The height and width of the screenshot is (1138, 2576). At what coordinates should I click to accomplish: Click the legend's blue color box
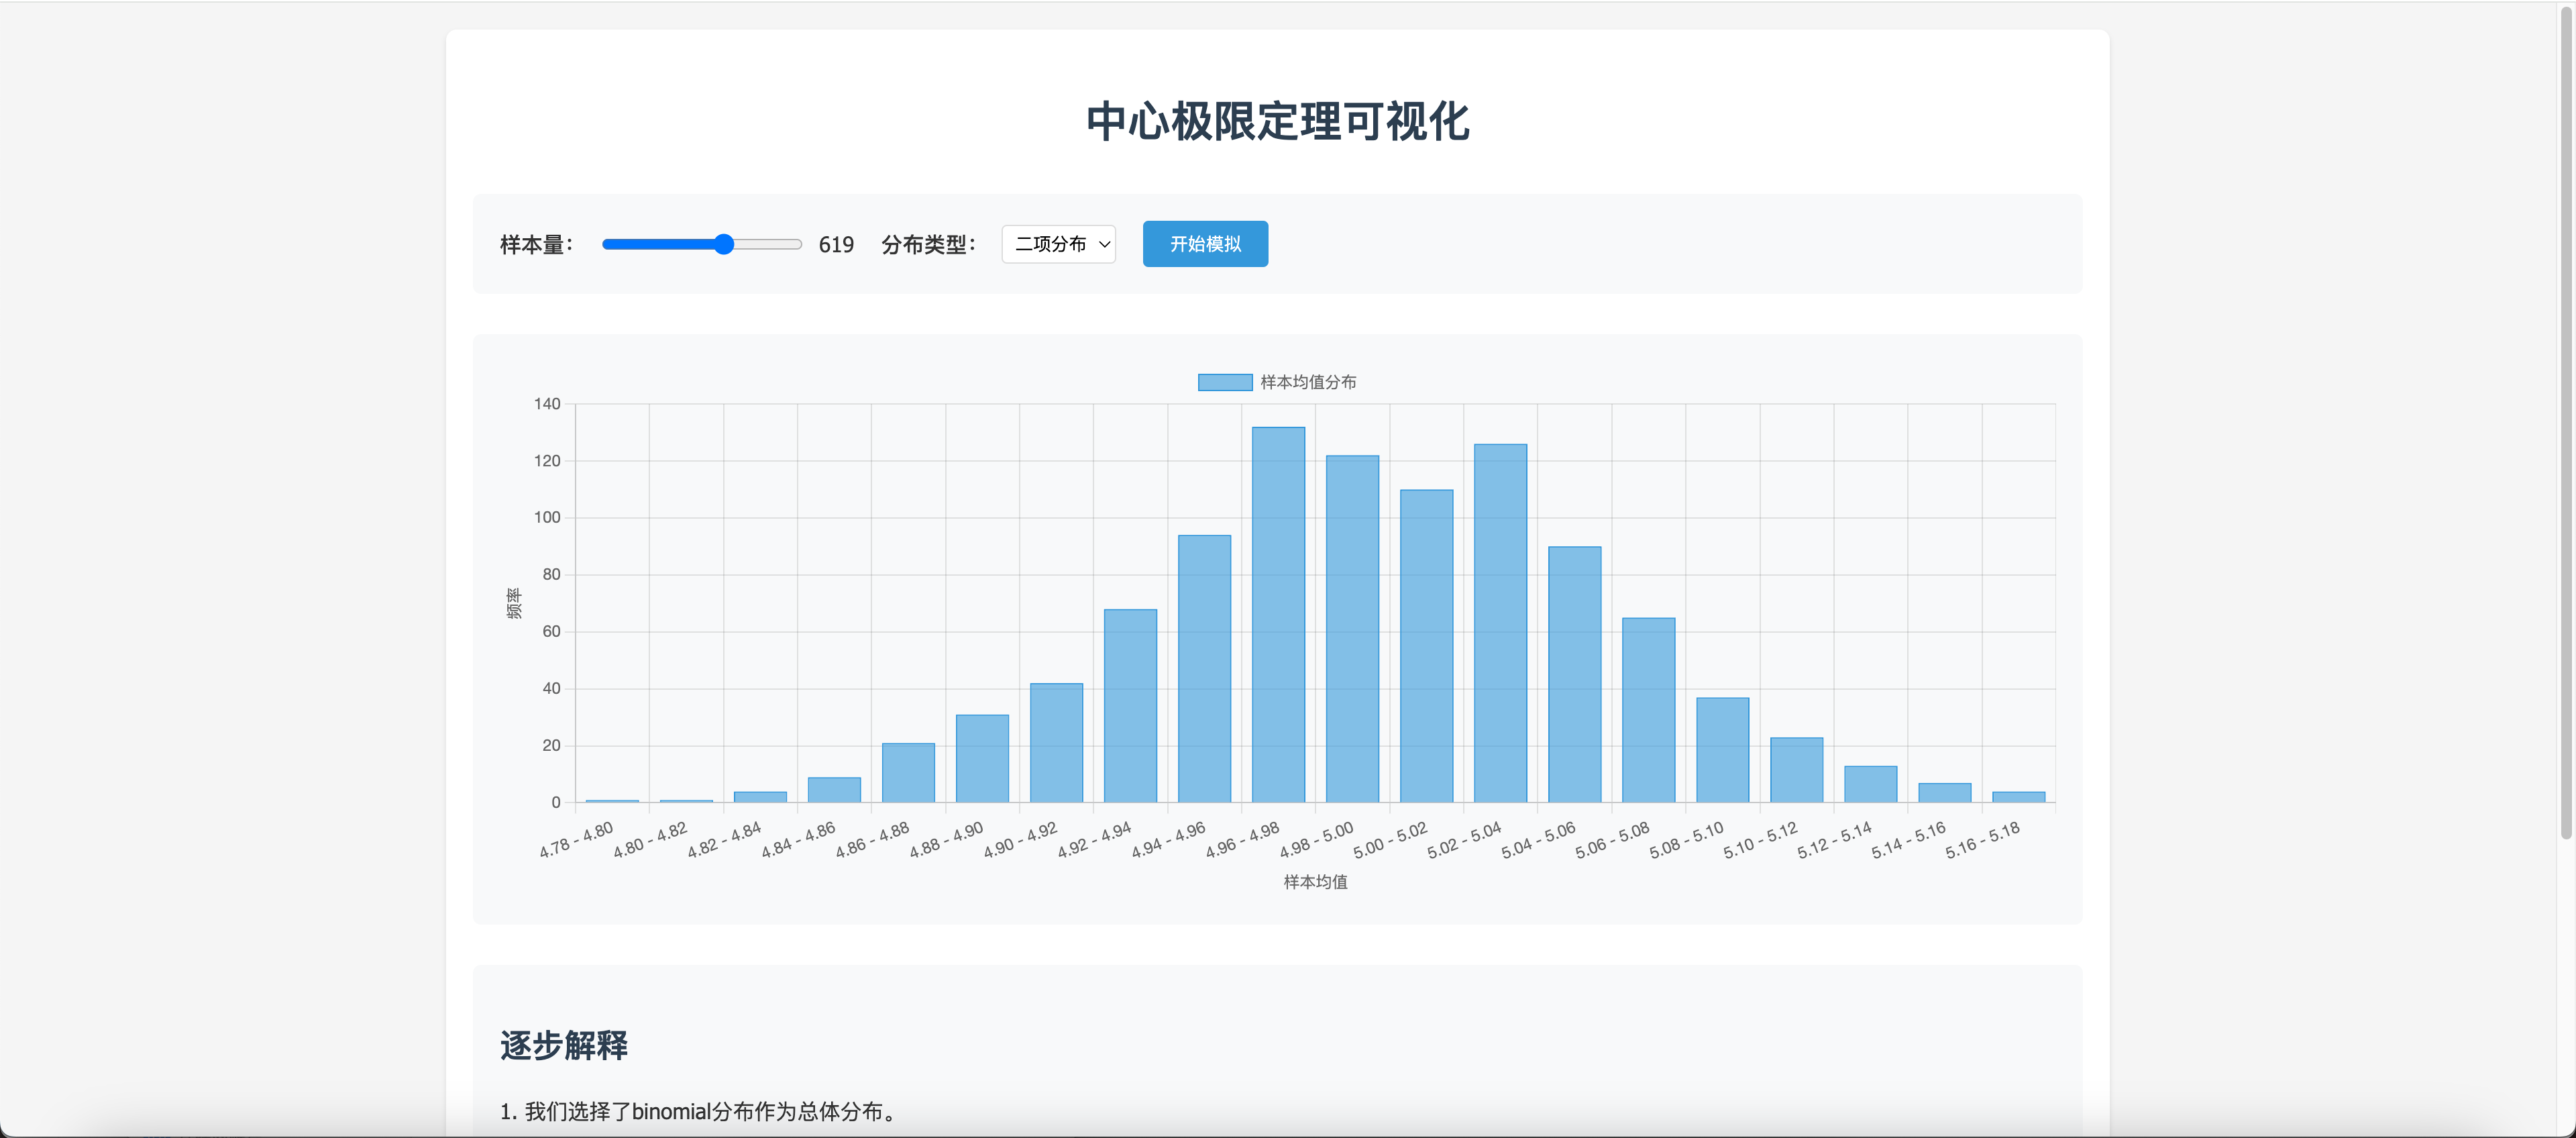point(1225,382)
